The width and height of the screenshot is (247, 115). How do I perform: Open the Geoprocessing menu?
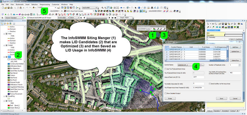click(45, 4)
